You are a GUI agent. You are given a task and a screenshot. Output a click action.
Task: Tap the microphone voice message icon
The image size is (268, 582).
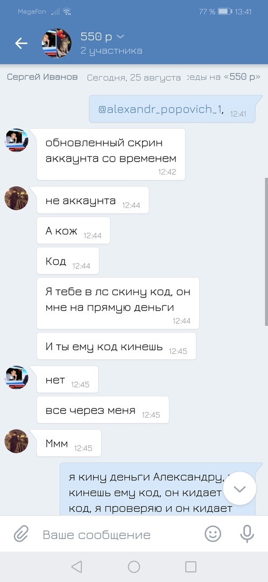246,534
